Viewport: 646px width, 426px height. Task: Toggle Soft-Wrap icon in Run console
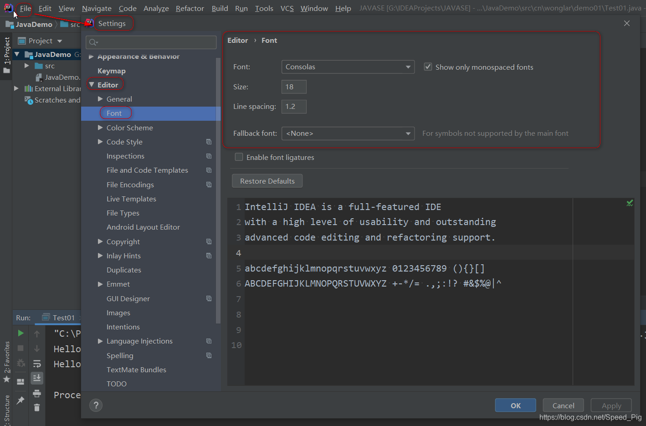[37, 364]
